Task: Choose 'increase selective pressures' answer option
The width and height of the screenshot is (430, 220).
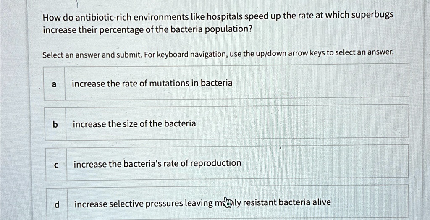Action: point(227,202)
